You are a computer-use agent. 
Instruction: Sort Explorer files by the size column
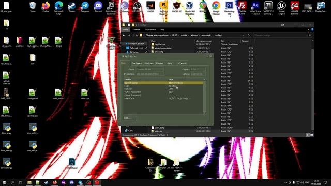point(245,41)
